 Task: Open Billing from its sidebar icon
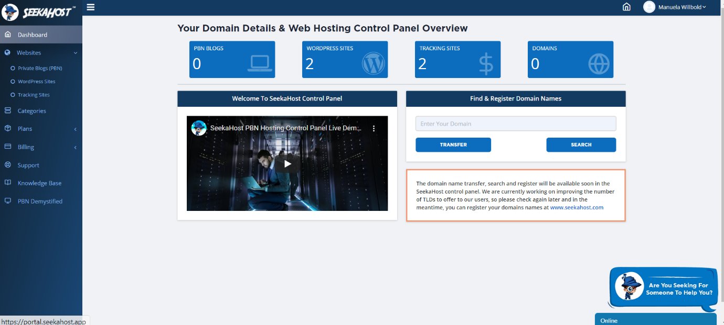pyautogui.click(x=7, y=147)
